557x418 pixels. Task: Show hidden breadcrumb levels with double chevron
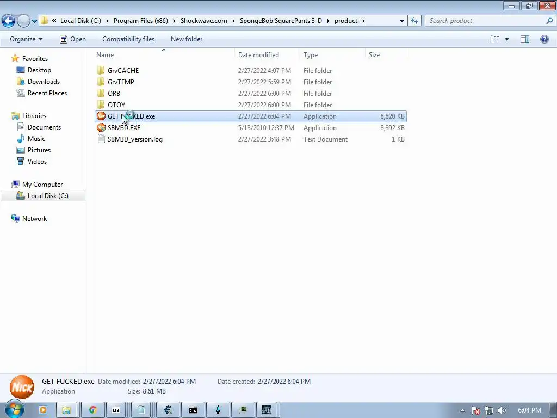coord(54,21)
